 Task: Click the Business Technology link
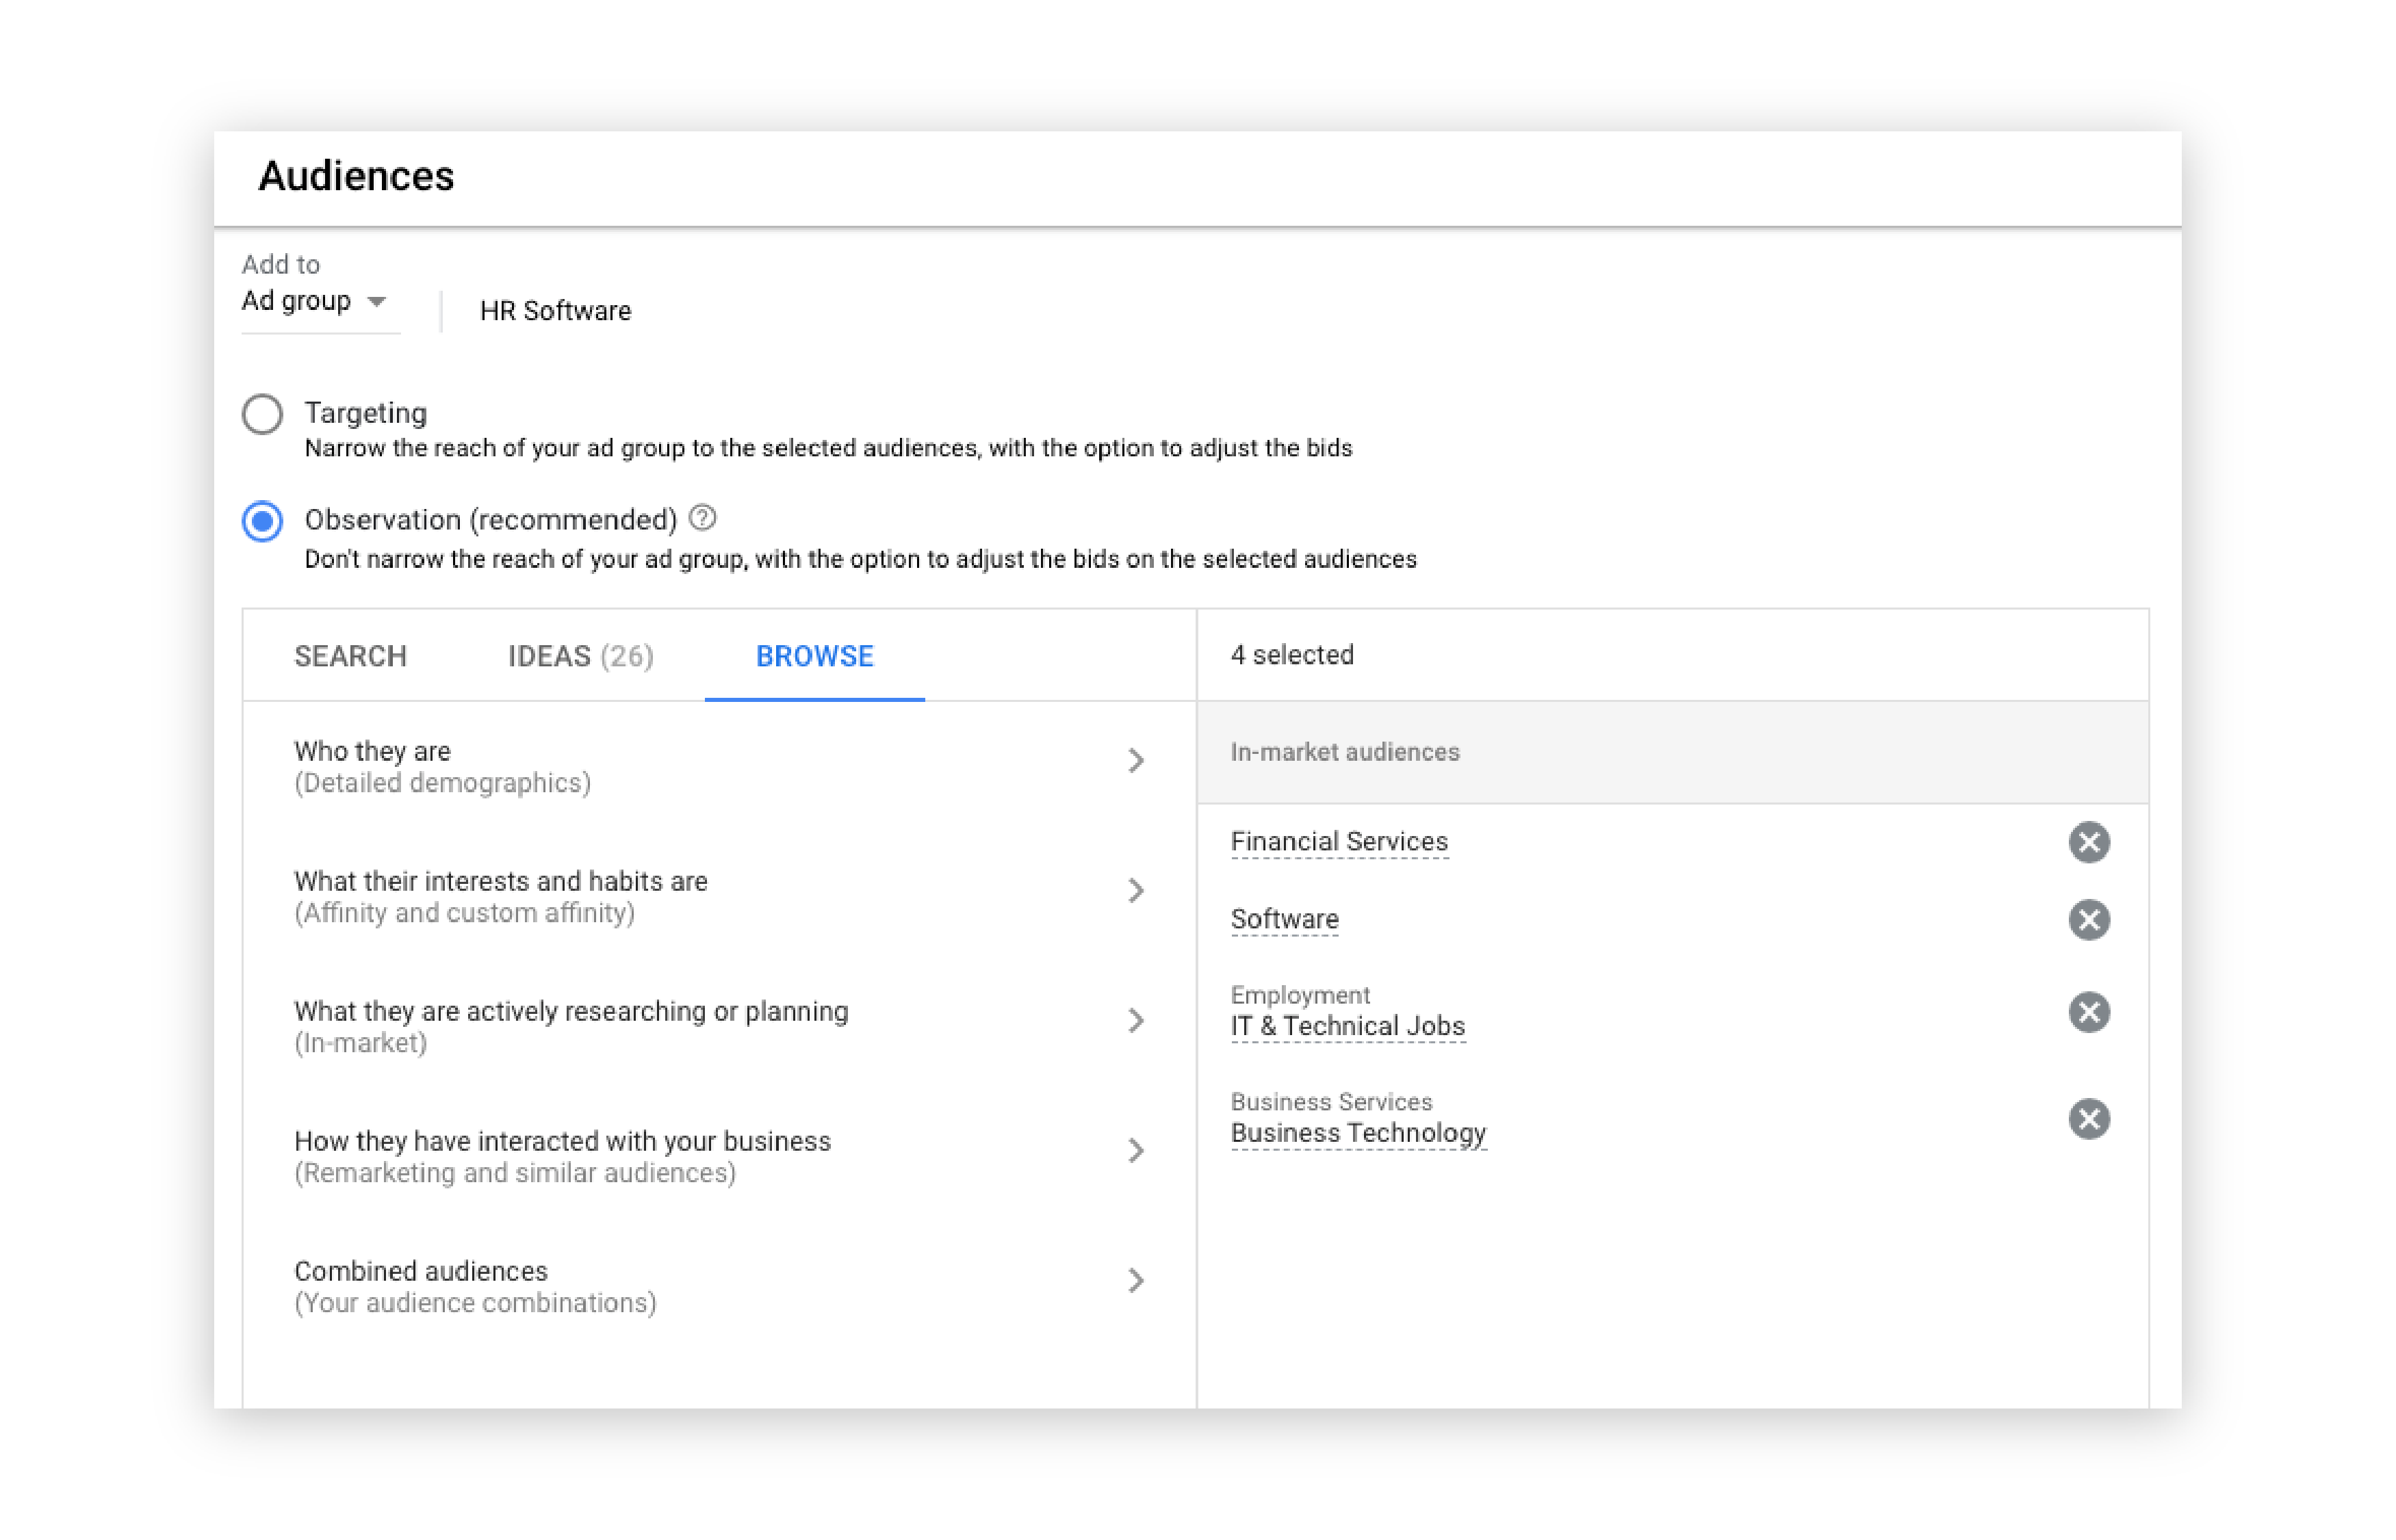[1358, 1133]
